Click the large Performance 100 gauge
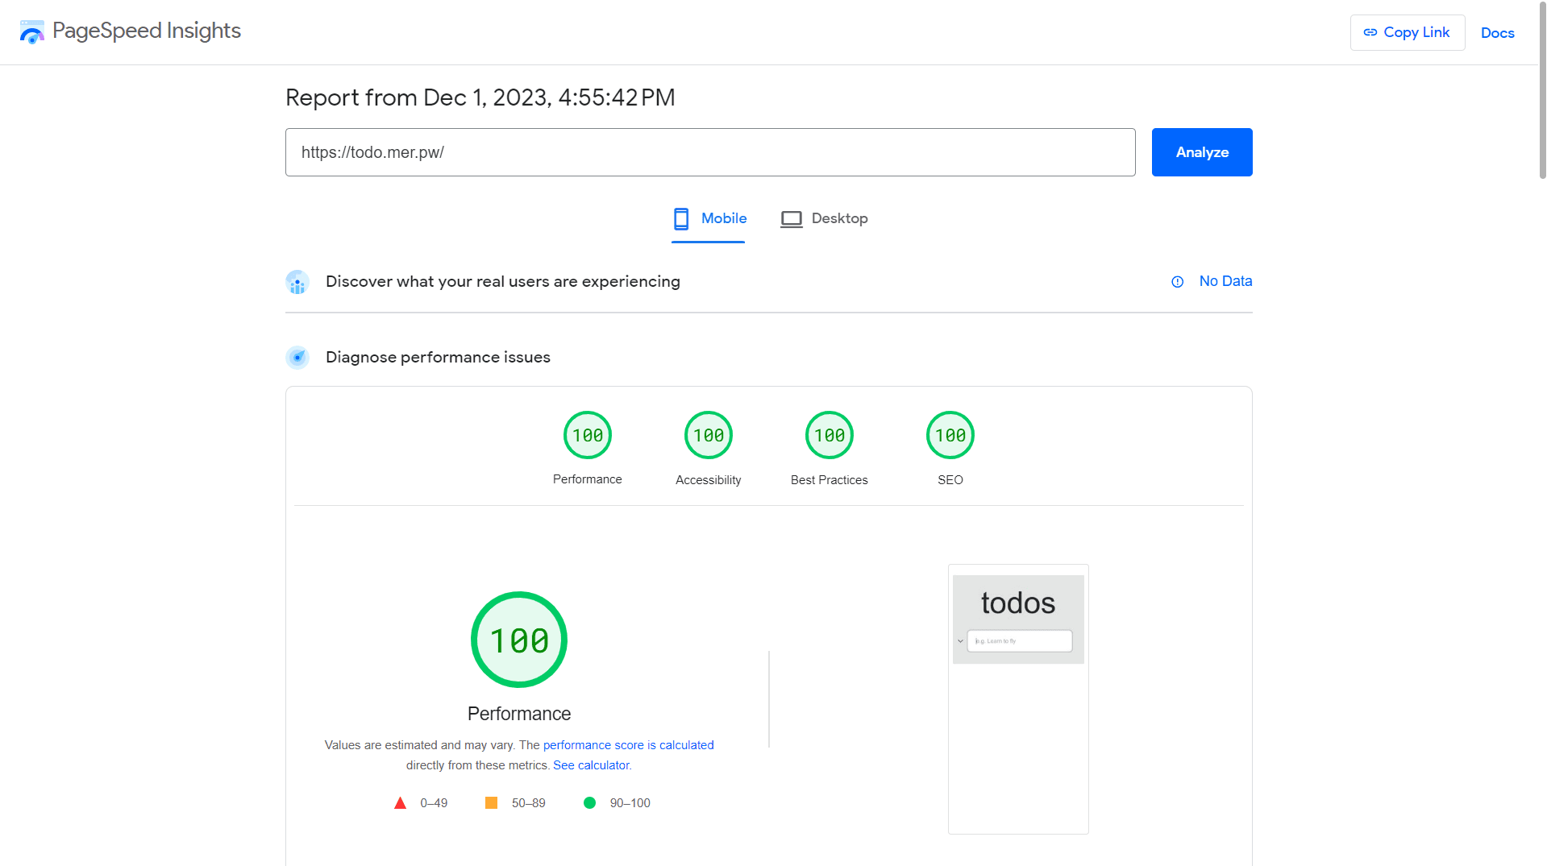1547x866 pixels. (x=519, y=640)
